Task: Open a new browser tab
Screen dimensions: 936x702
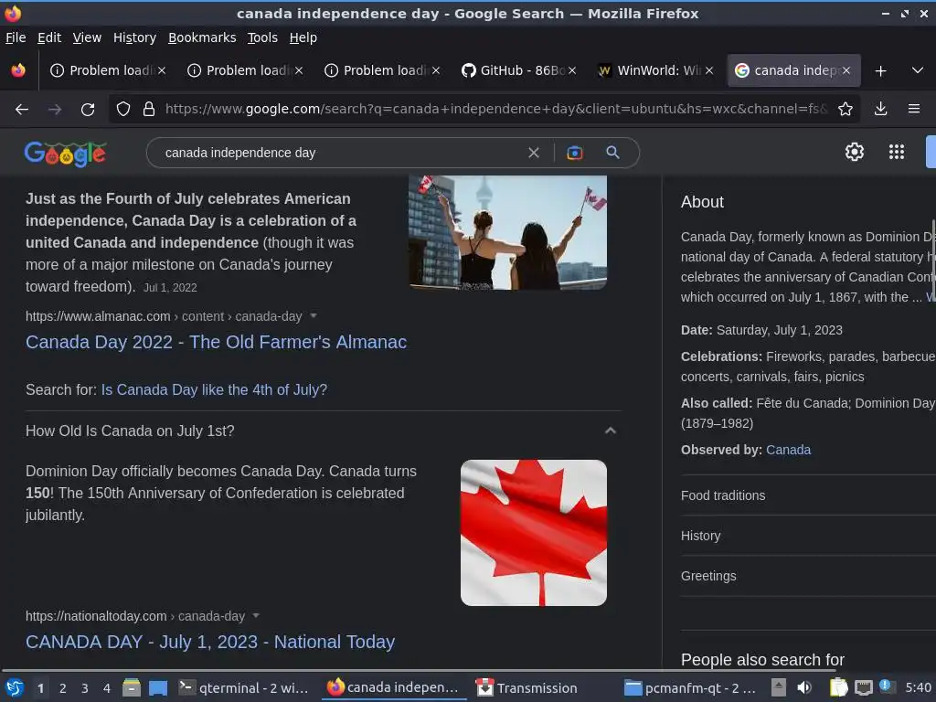Action: [x=880, y=71]
